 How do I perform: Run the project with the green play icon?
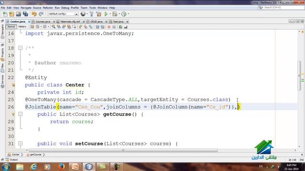coord(106,14)
